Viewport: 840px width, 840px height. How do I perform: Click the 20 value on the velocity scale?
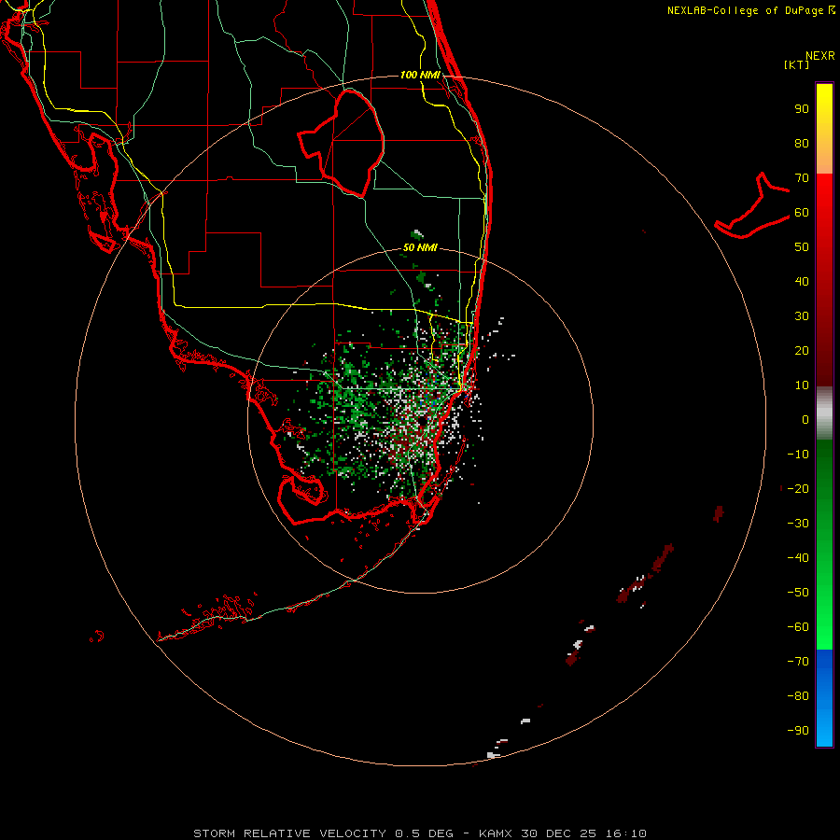tap(802, 350)
